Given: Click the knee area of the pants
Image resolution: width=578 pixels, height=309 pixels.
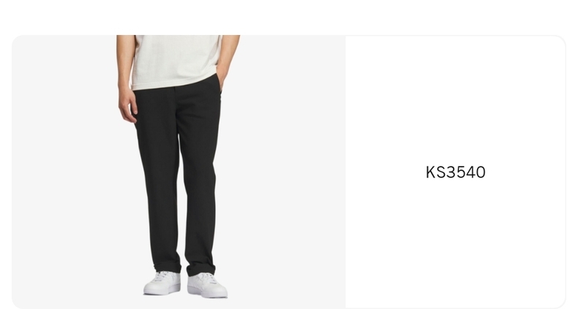Looking at the screenshot, I should click(177, 173).
